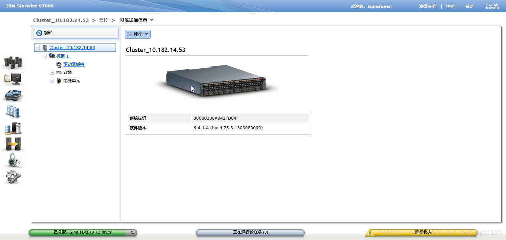Click the arrows icon at the end of the capacity bar

click(132, 233)
